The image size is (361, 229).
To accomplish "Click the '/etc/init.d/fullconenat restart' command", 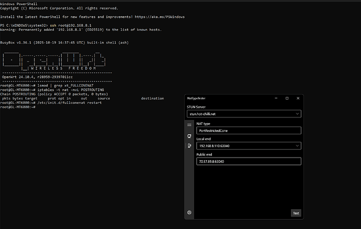I will coord(69,103).
